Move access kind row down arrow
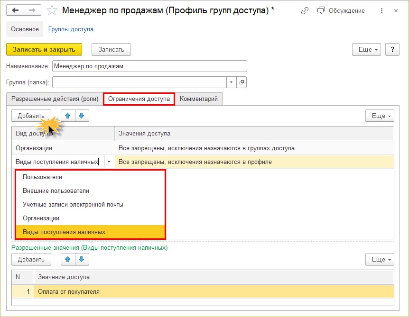 tap(82, 116)
